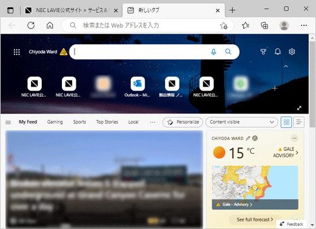The image size is (316, 229).
Task: Click the browser refresh button
Action: coord(31,25)
